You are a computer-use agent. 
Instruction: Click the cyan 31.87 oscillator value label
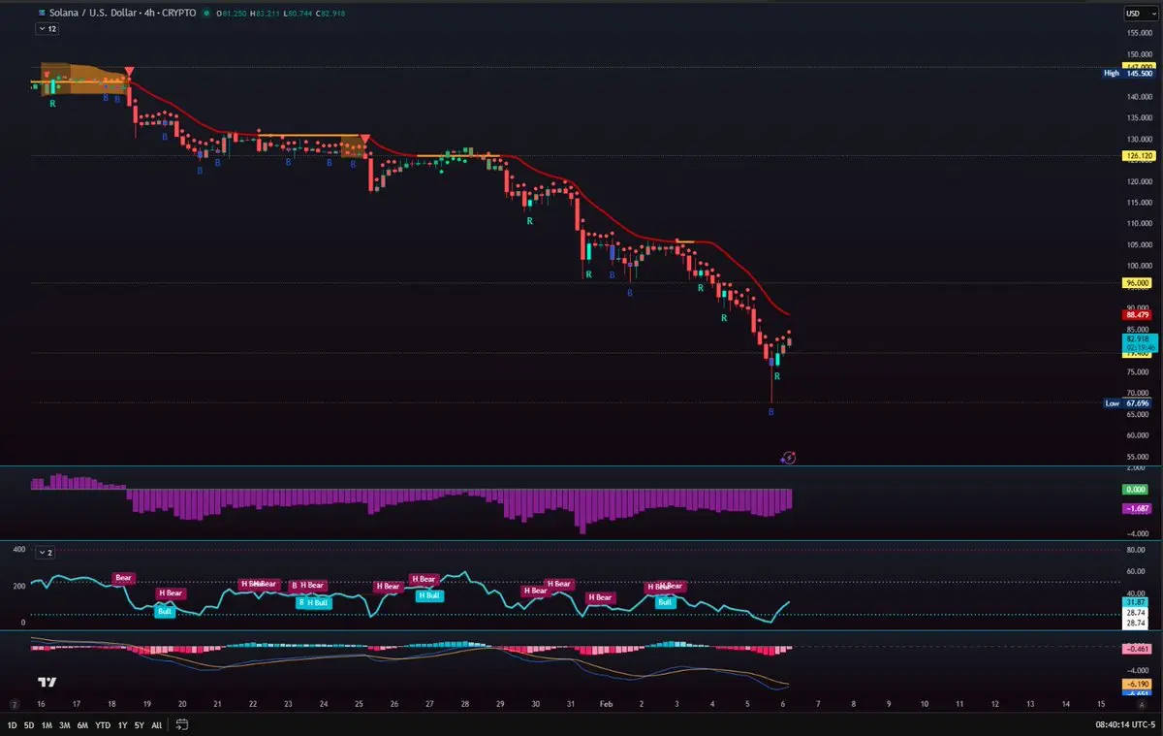(x=1137, y=601)
